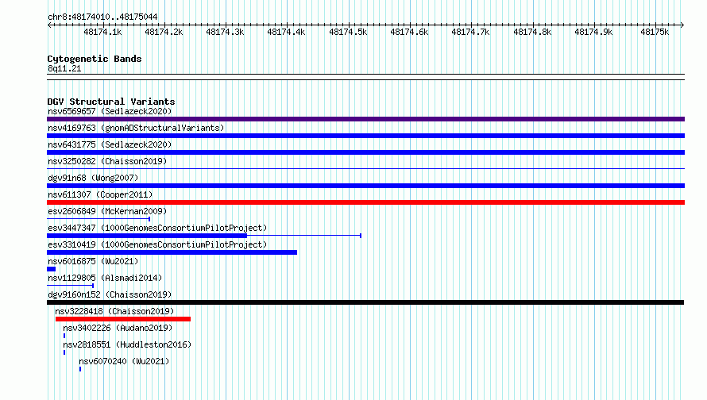The height and width of the screenshot is (400, 707).
Task: Select the blue esv3310419 variant bar
Action: tap(172, 252)
